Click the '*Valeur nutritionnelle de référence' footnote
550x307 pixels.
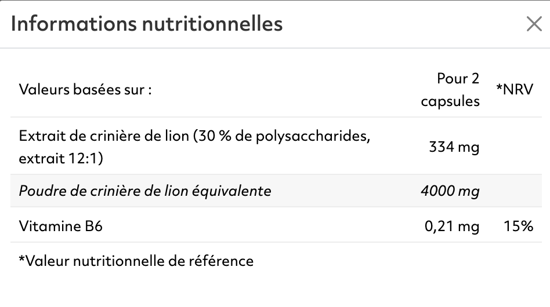[x=136, y=261]
